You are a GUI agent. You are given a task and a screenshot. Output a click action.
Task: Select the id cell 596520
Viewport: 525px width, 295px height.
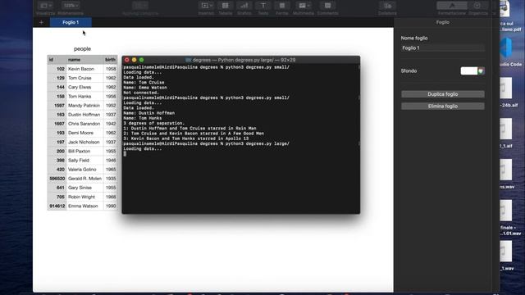point(57,179)
